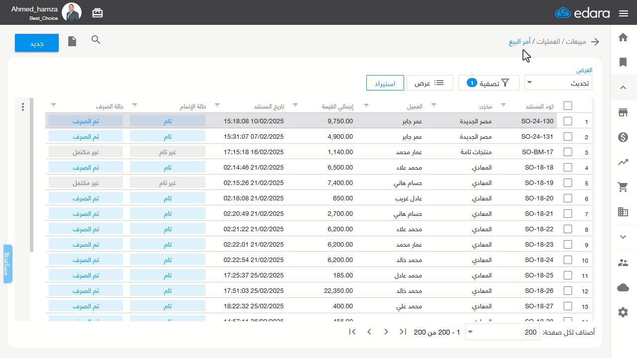Click the SO-18-26 document code cell
The image size is (637, 358).
coord(539,290)
